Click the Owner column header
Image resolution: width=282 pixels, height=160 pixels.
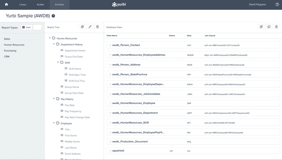172,36
